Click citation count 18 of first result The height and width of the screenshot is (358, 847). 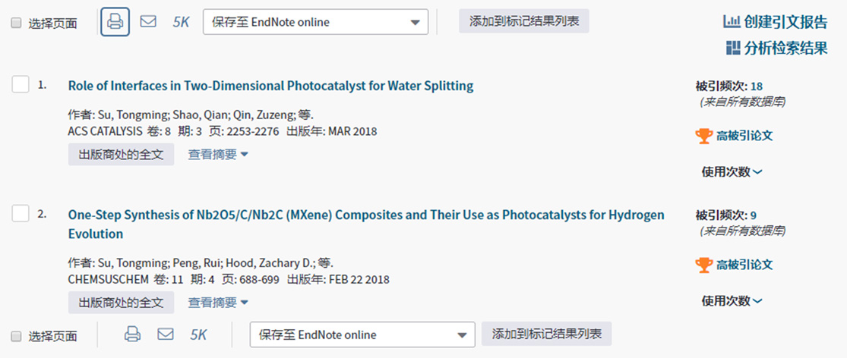click(756, 86)
